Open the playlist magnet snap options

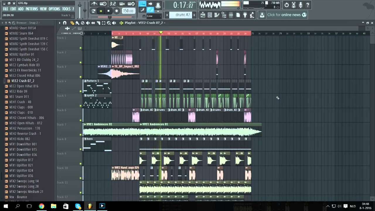click(x=65, y=23)
